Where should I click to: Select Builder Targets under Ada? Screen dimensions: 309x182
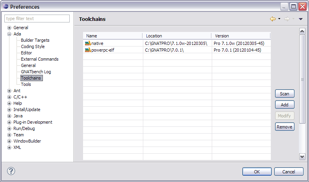point(35,40)
